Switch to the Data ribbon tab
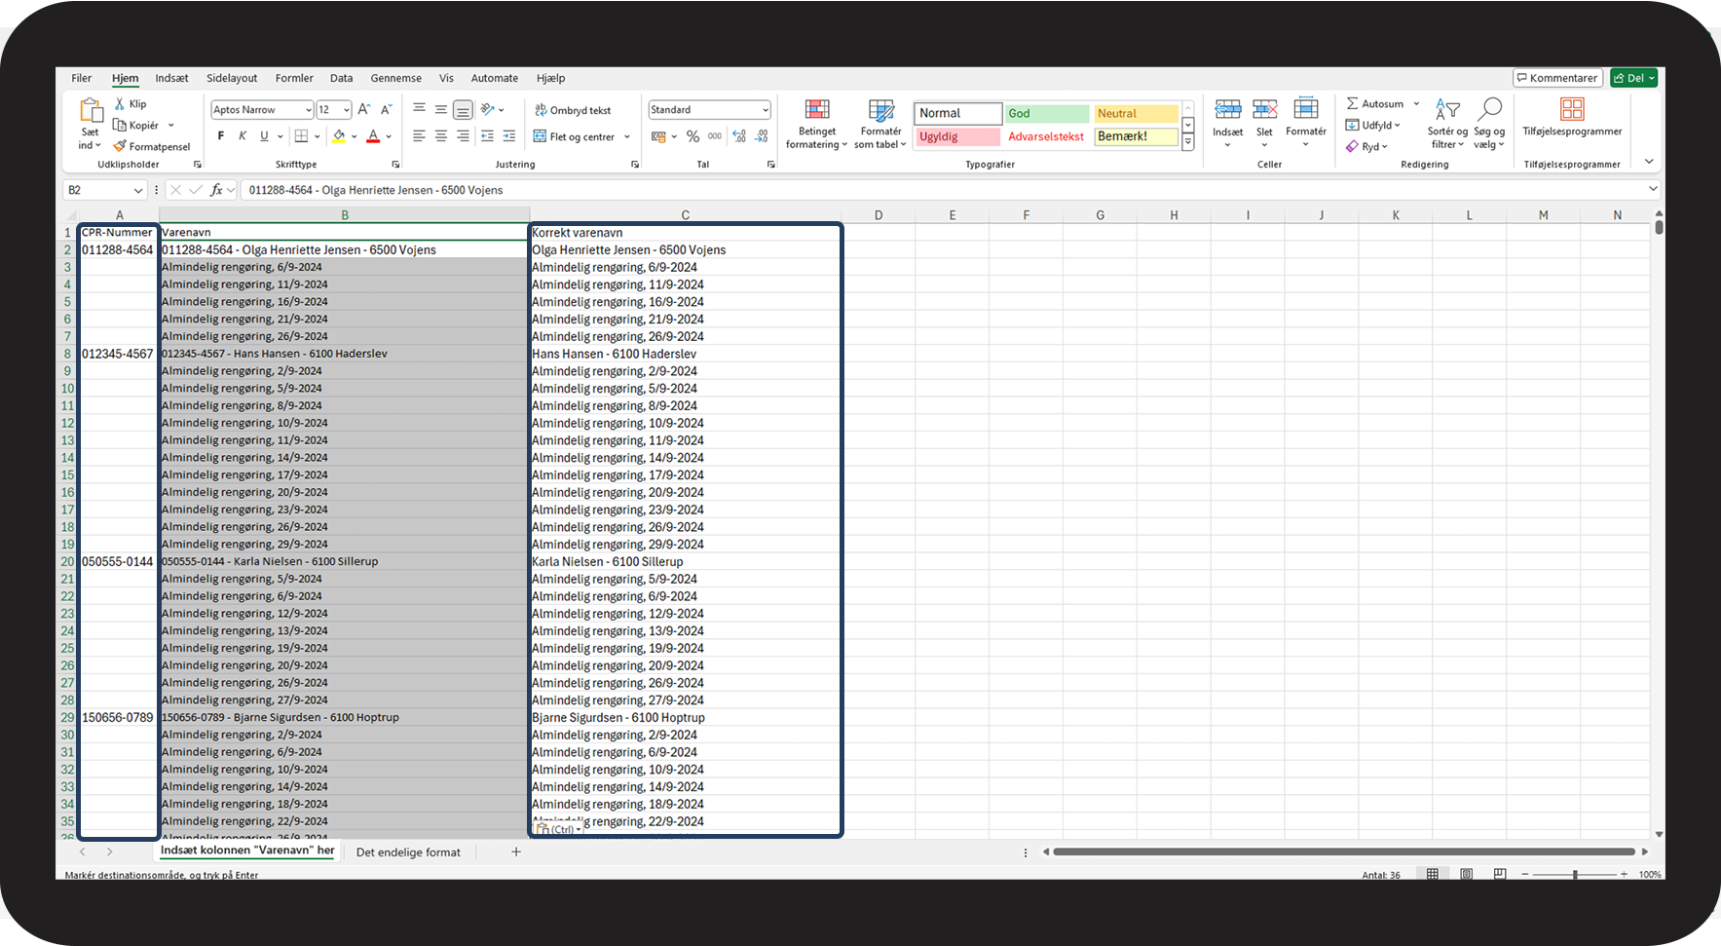1721x946 pixels. pyautogui.click(x=341, y=78)
